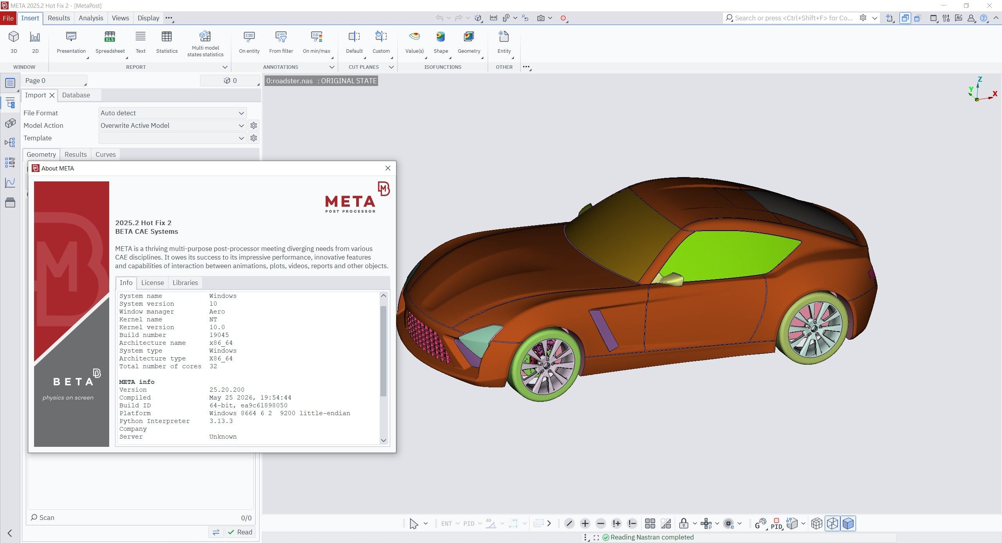Click the plus visibility button in bottom toolbar
1002x543 pixels.
point(585,523)
